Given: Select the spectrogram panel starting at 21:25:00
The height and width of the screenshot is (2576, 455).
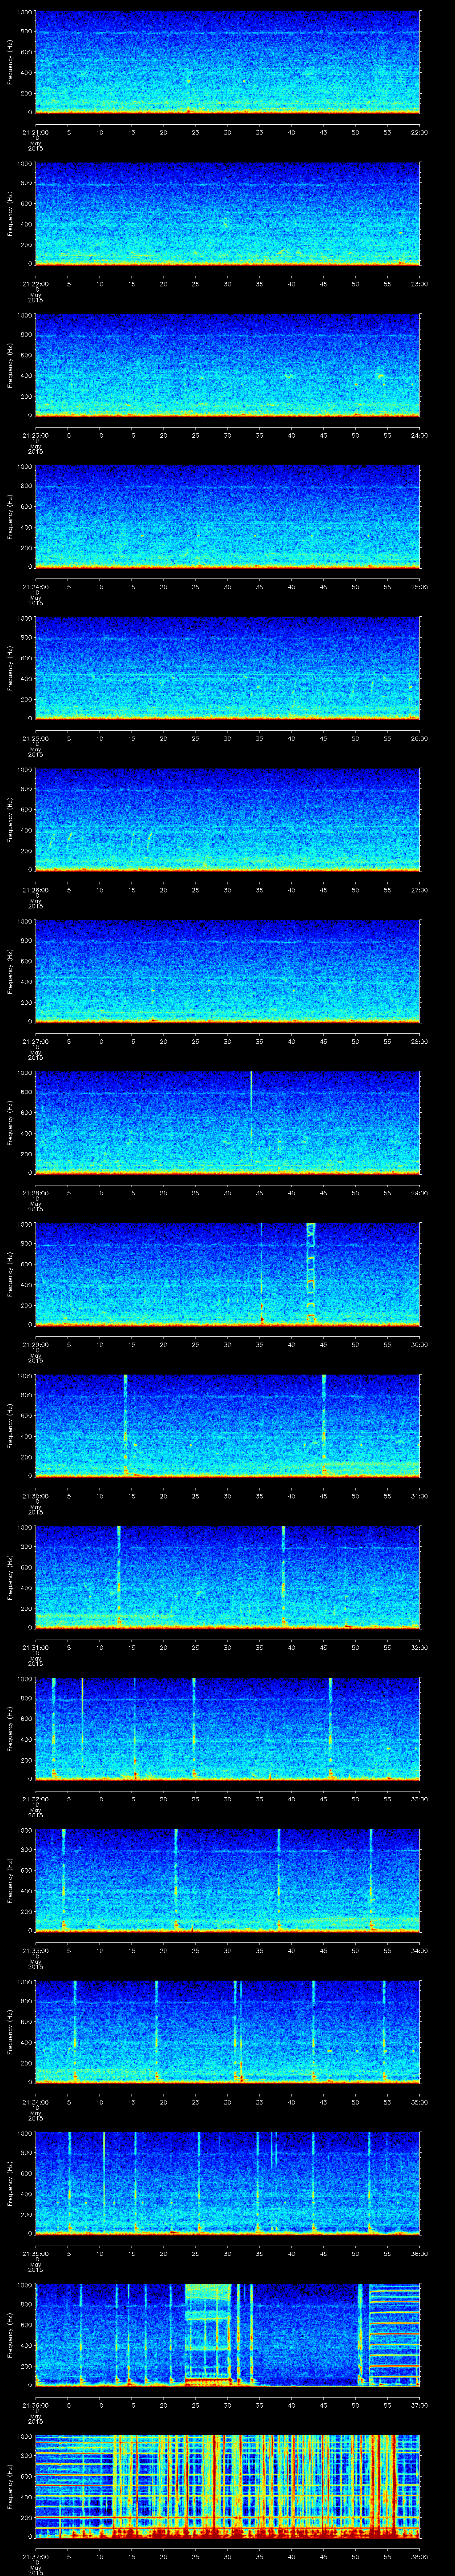Looking at the screenshot, I should [x=227, y=669].
